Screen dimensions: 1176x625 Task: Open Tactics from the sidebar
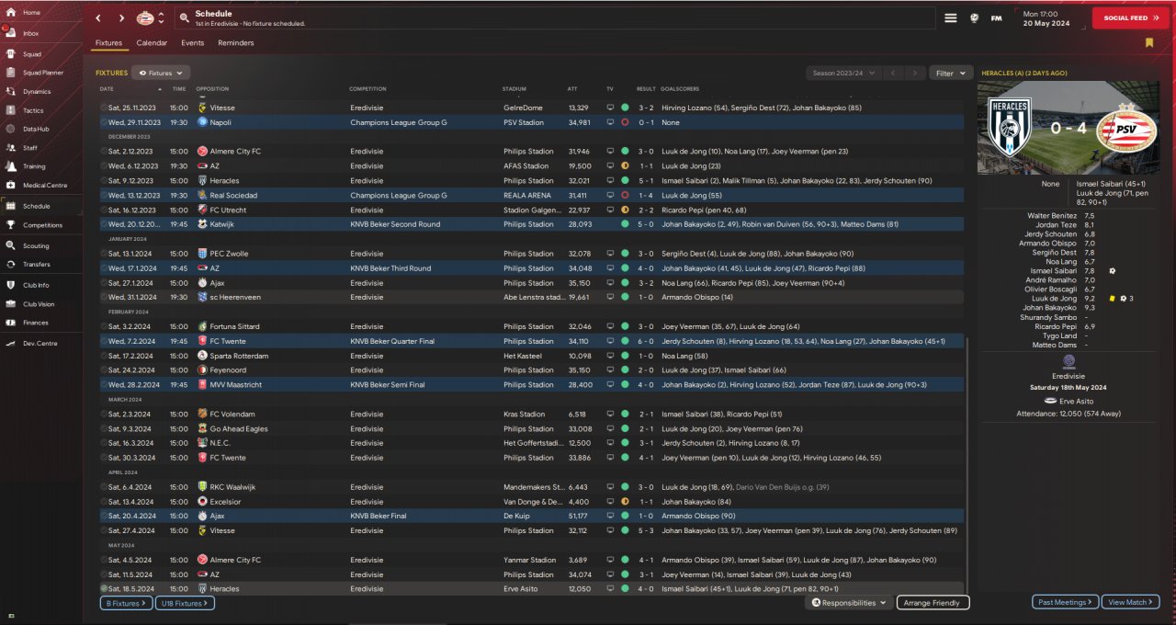tap(33, 110)
